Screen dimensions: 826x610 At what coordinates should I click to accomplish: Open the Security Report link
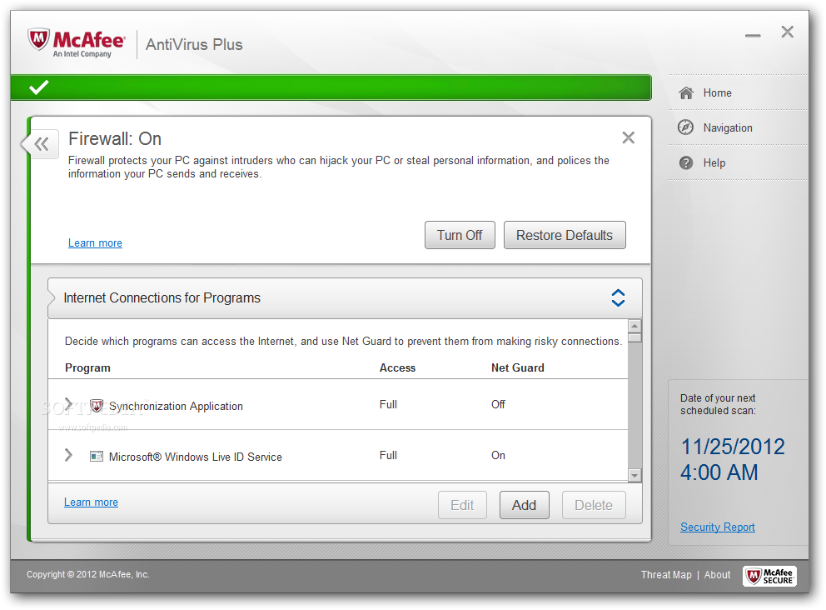click(x=718, y=527)
